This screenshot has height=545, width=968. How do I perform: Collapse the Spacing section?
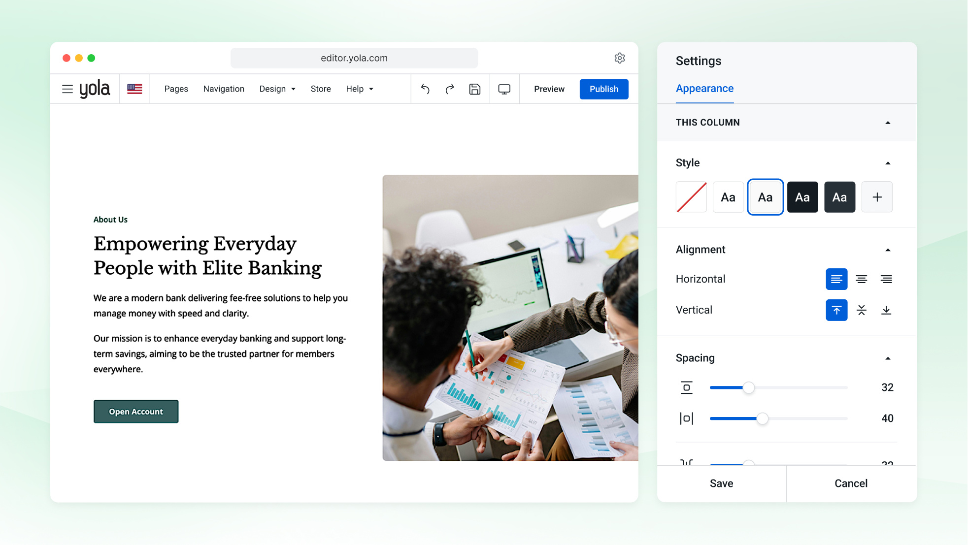pyautogui.click(x=888, y=358)
